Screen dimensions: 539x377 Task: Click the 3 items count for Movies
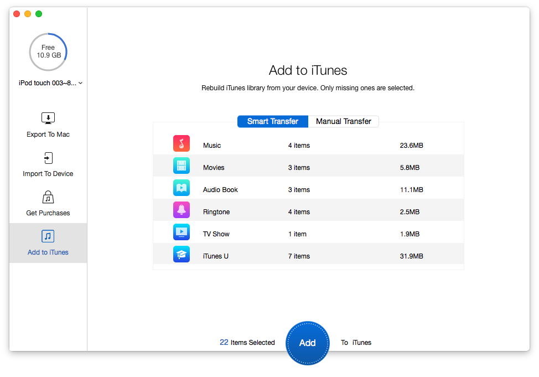point(299,168)
